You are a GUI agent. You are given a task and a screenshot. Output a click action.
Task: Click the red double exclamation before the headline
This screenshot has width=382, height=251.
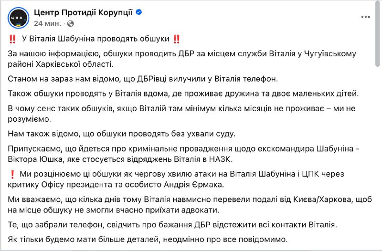12,40
